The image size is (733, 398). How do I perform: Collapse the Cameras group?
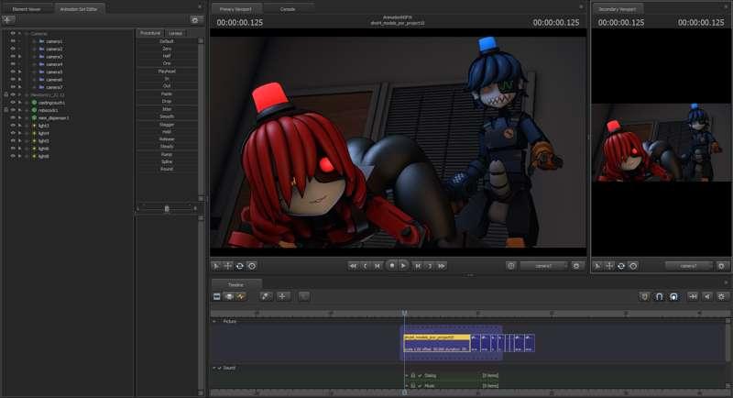[x=27, y=34]
